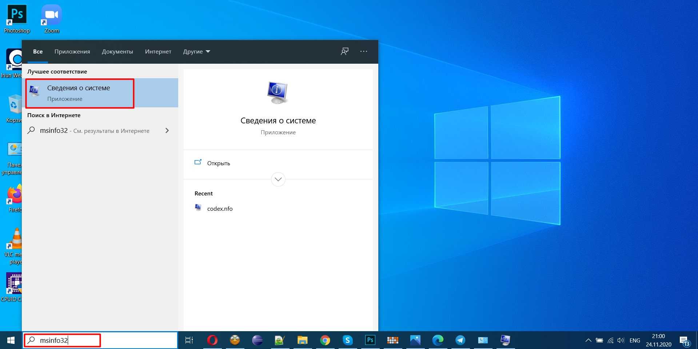The width and height of the screenshot is (698, 349).
Task: Open Skype from the taskbar
Action: click(348, 340)
